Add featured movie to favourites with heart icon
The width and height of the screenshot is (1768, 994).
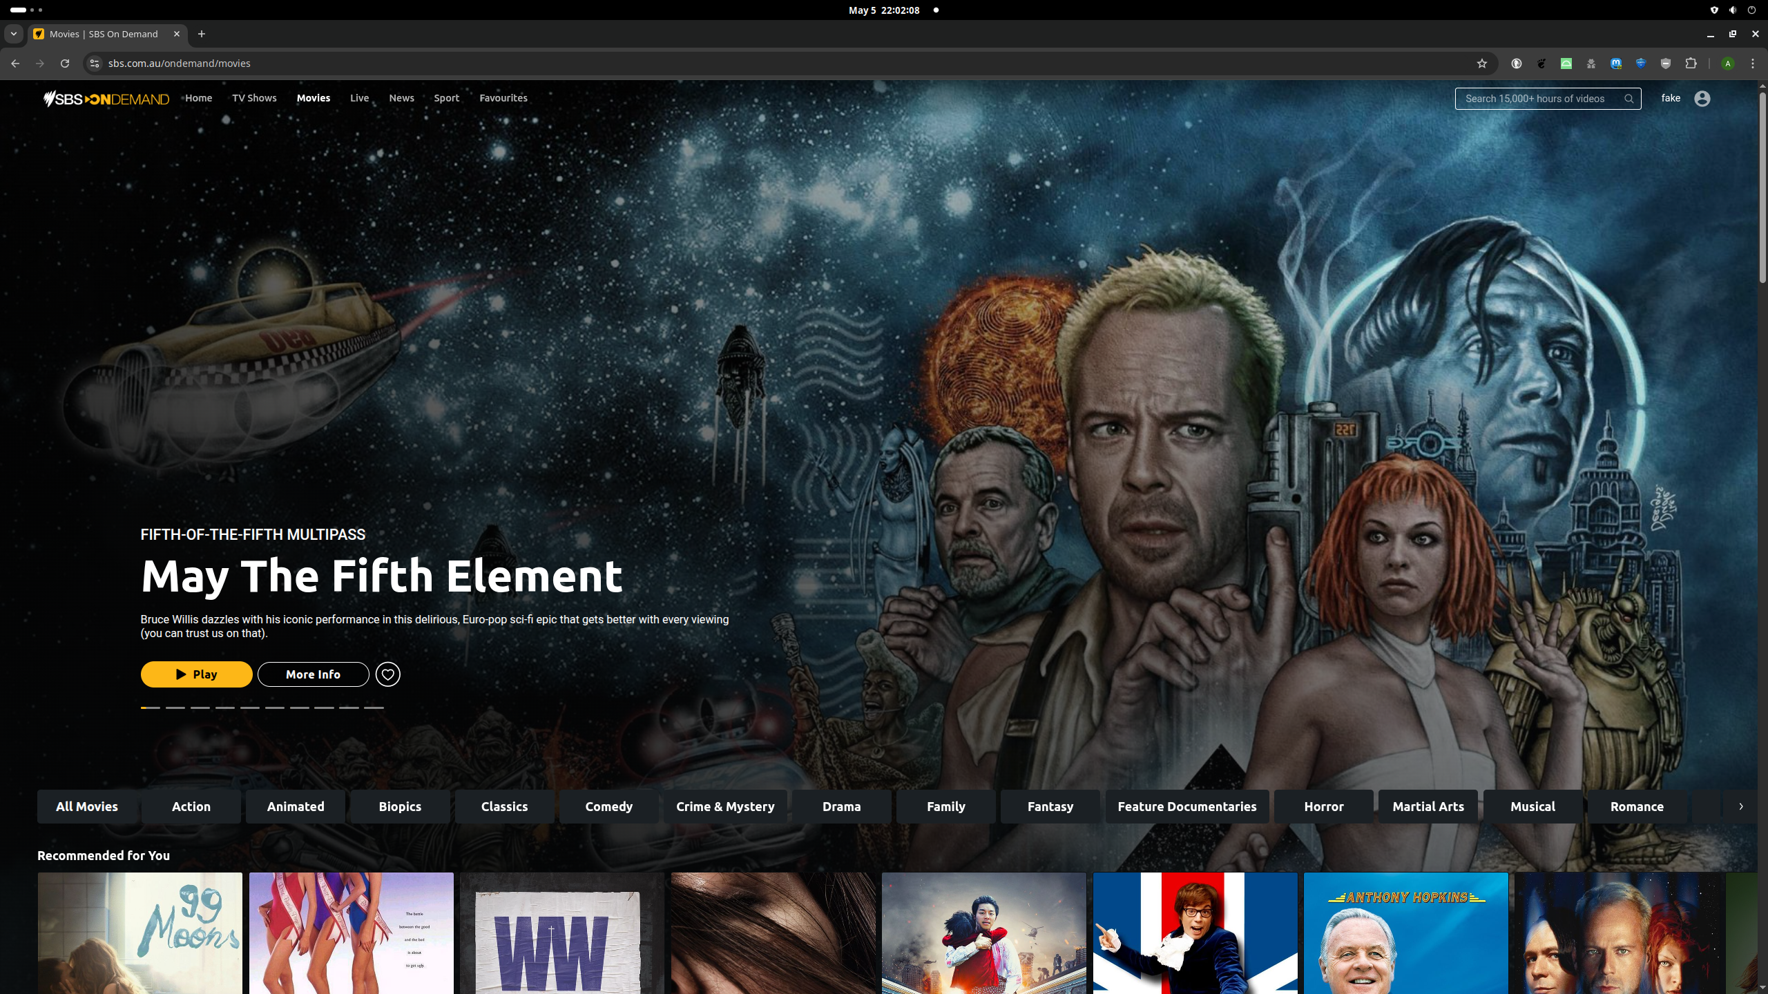(388, 674)
